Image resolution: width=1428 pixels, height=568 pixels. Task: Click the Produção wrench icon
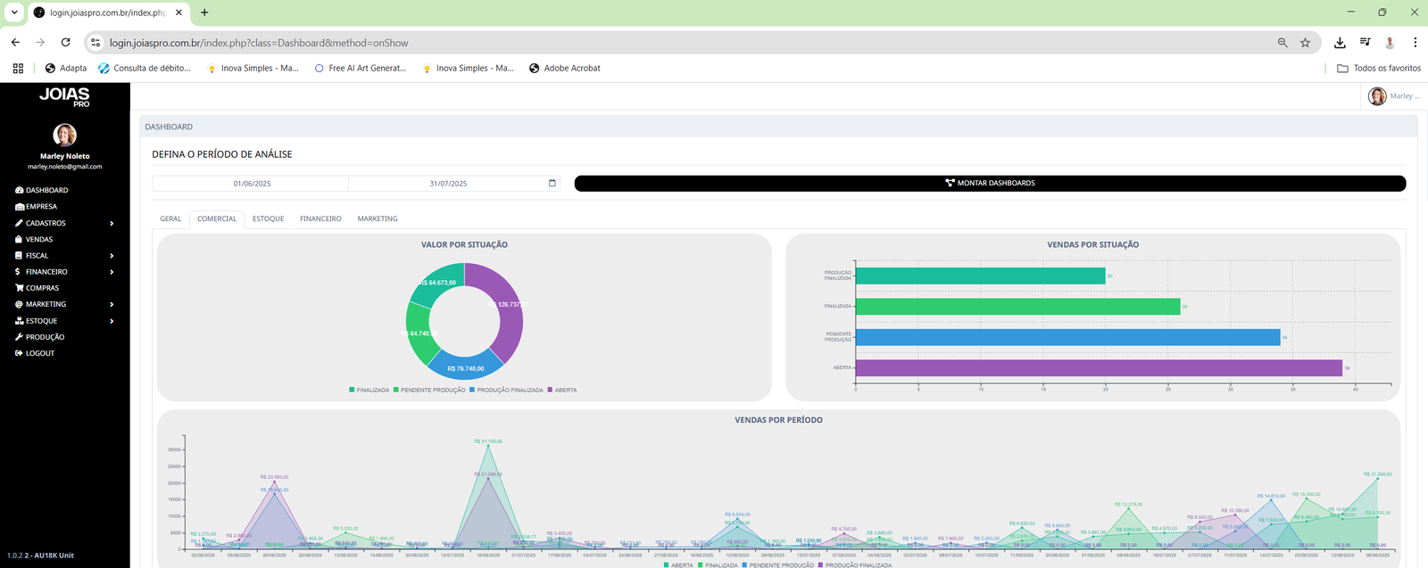tap(20, 337)
